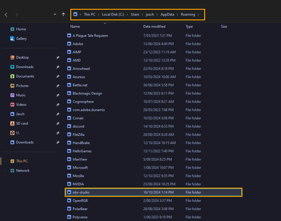Go forward with the right arrow button
Viewport: 281px width, 221px height.
[x=17, y=14]
